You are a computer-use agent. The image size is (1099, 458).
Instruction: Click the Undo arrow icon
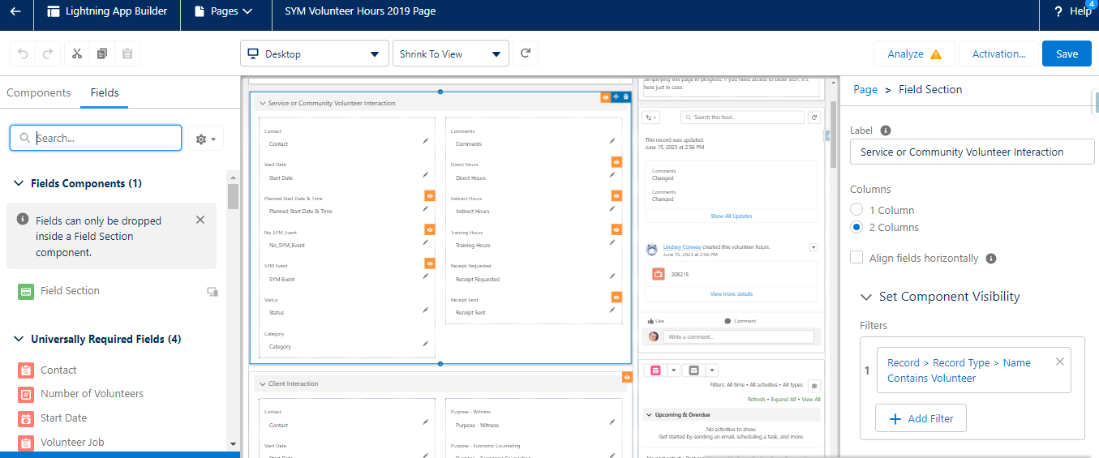(x=23, y=54)
